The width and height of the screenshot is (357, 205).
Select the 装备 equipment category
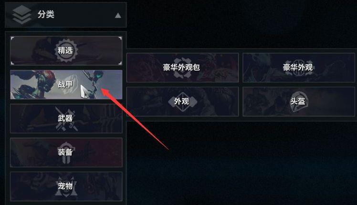point(66,152)
